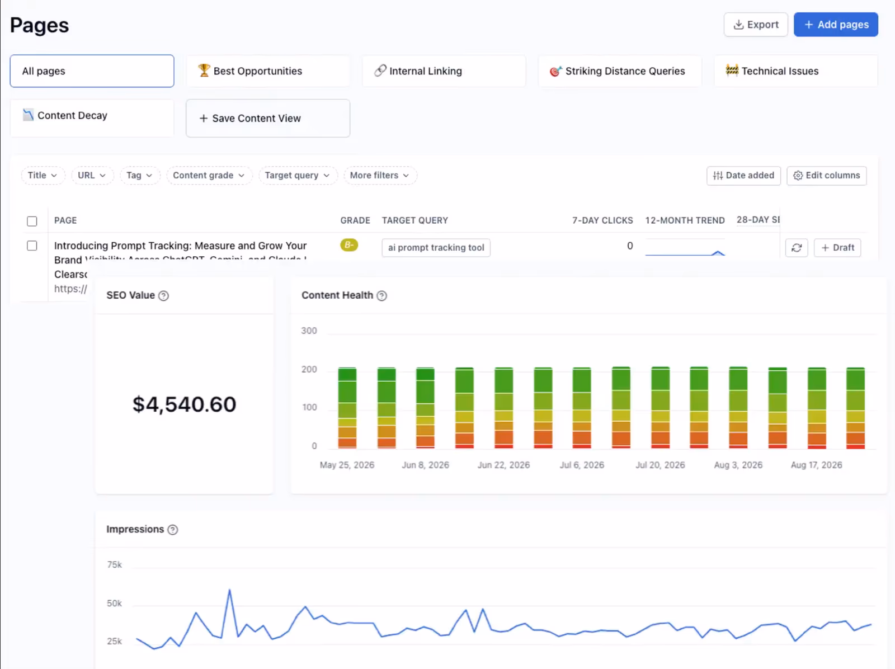Click the plus icon in Add pages
The width and height of the screenshot is (895, 669).
[x=809, y=25]
